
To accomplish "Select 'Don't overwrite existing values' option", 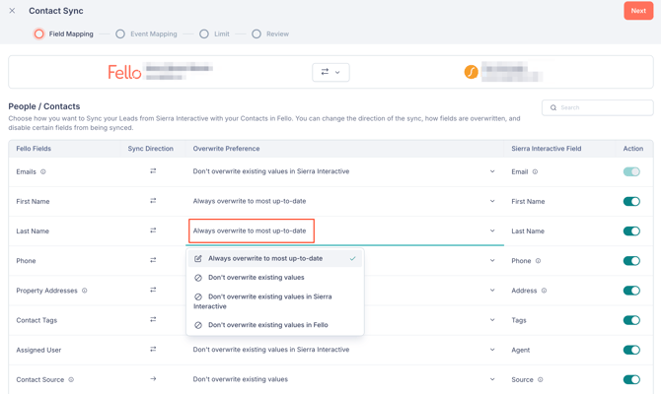I will [x=275, y=278].
